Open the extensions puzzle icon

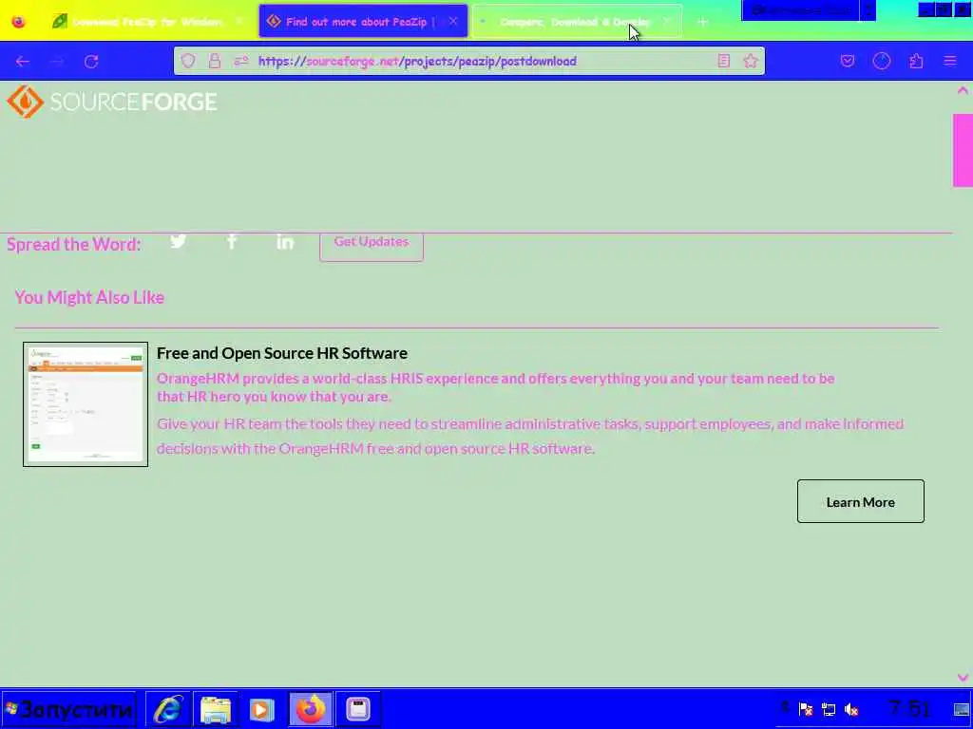tap(916, 61)
